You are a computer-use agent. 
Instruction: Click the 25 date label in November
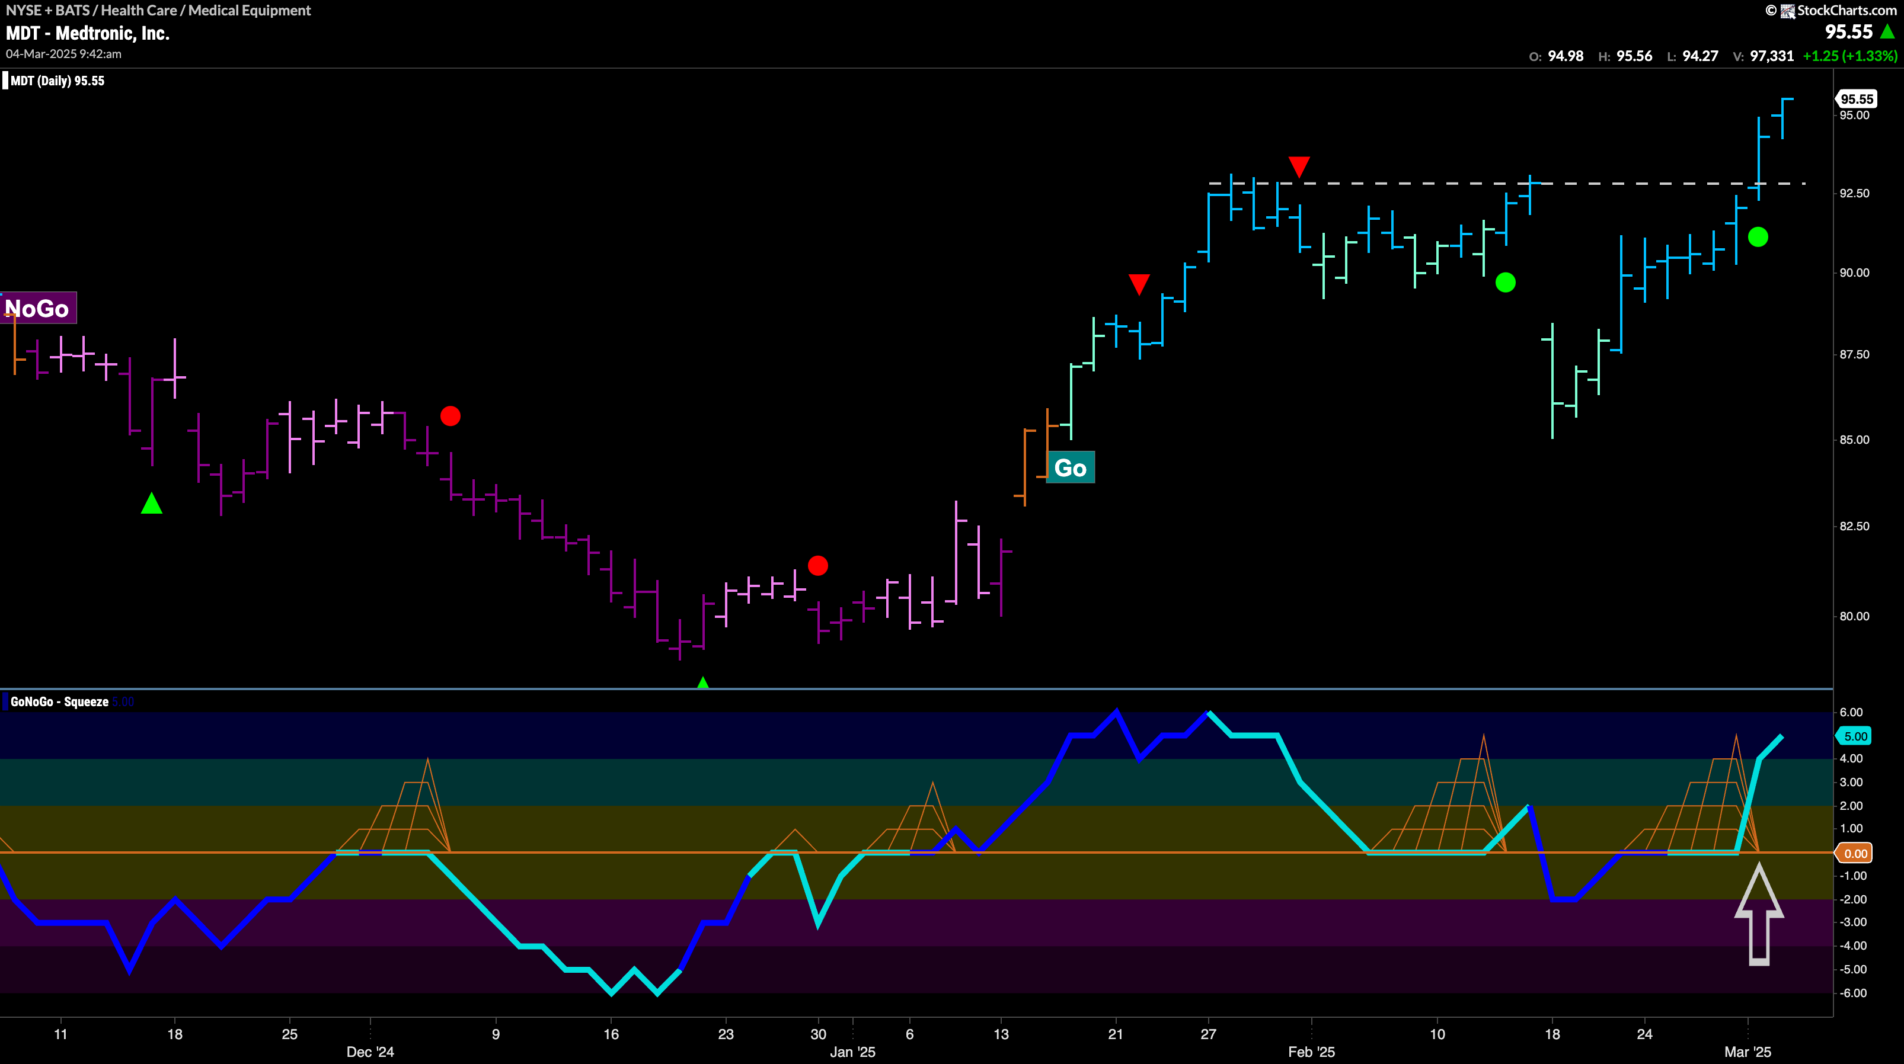pyautogui.click(x=290, y=1034)
